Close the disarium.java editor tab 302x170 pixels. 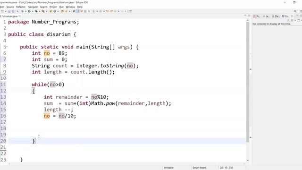20,16
